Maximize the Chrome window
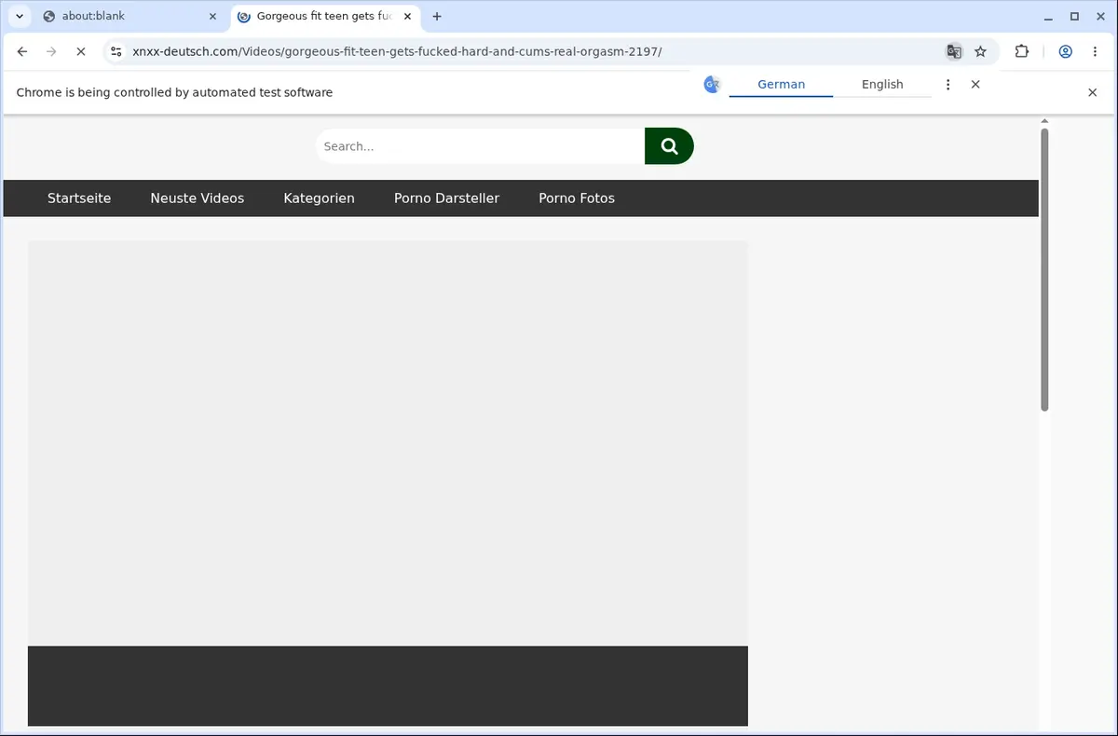Viewport: 1118px width, 736px height. point(1074,16)
